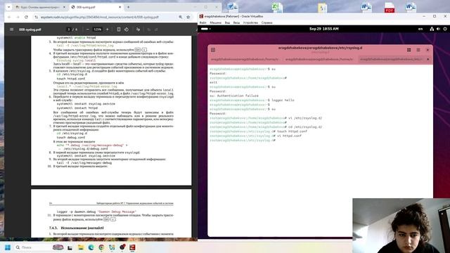
Task: Switch to the first terminal tab
Action: [x=245, y=59]
